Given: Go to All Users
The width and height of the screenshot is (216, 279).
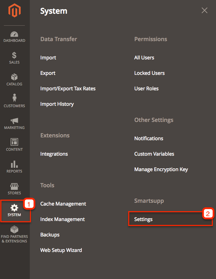Looking at the screenshot, I should point(144,58).
